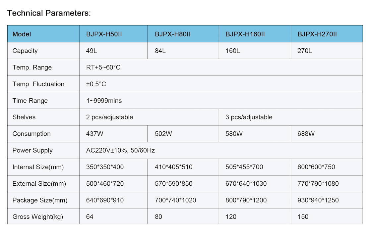Click the 350*350*400 internal size cell
The image size is (370, 233).
pyautogui.click(x=105, y=167)
